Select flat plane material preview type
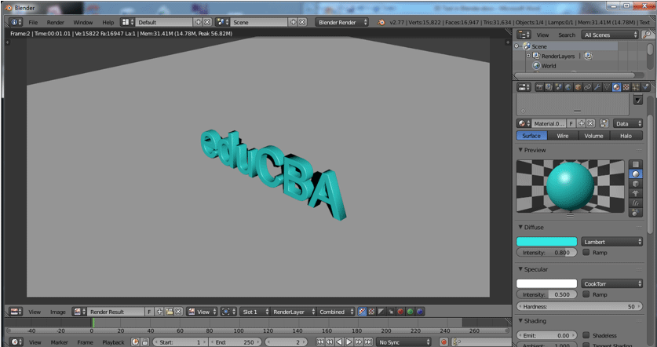The image size is (657, 347). click(x=636, y=164)
